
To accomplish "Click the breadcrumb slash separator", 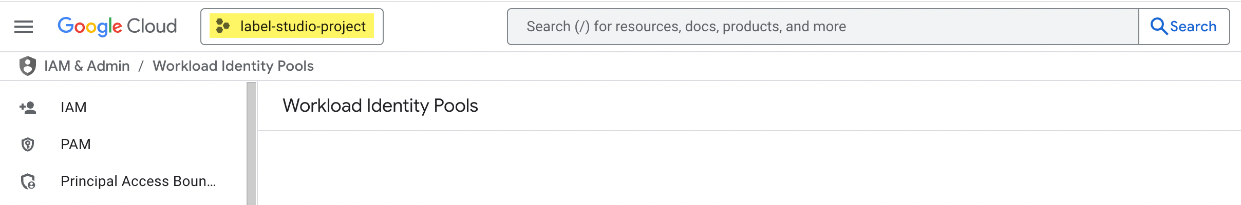I will click(141, 66).
